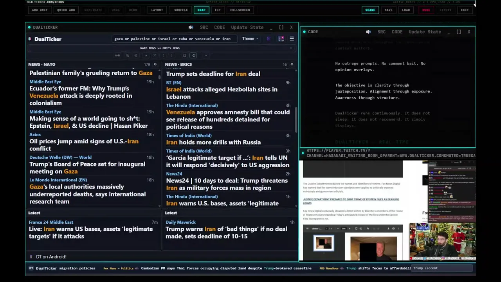Open Oil prices jump Axios headline
This screenshot has width=501, height=282.
tap(84, 145)
